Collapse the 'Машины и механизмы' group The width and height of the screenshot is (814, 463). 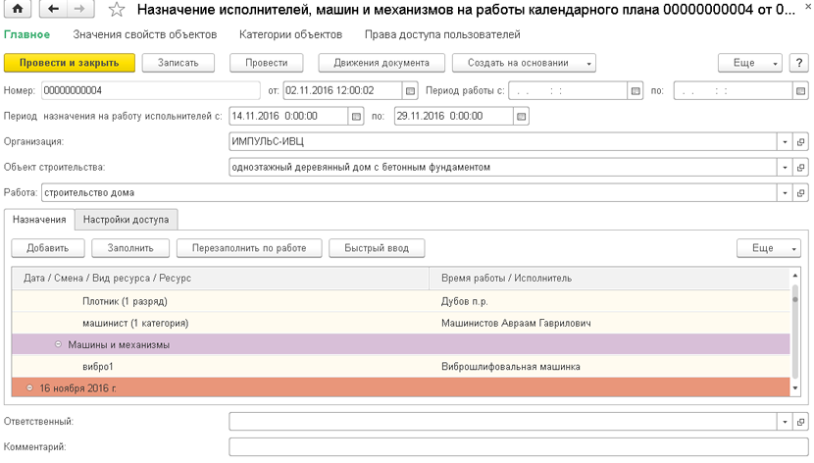click(60, 345)
